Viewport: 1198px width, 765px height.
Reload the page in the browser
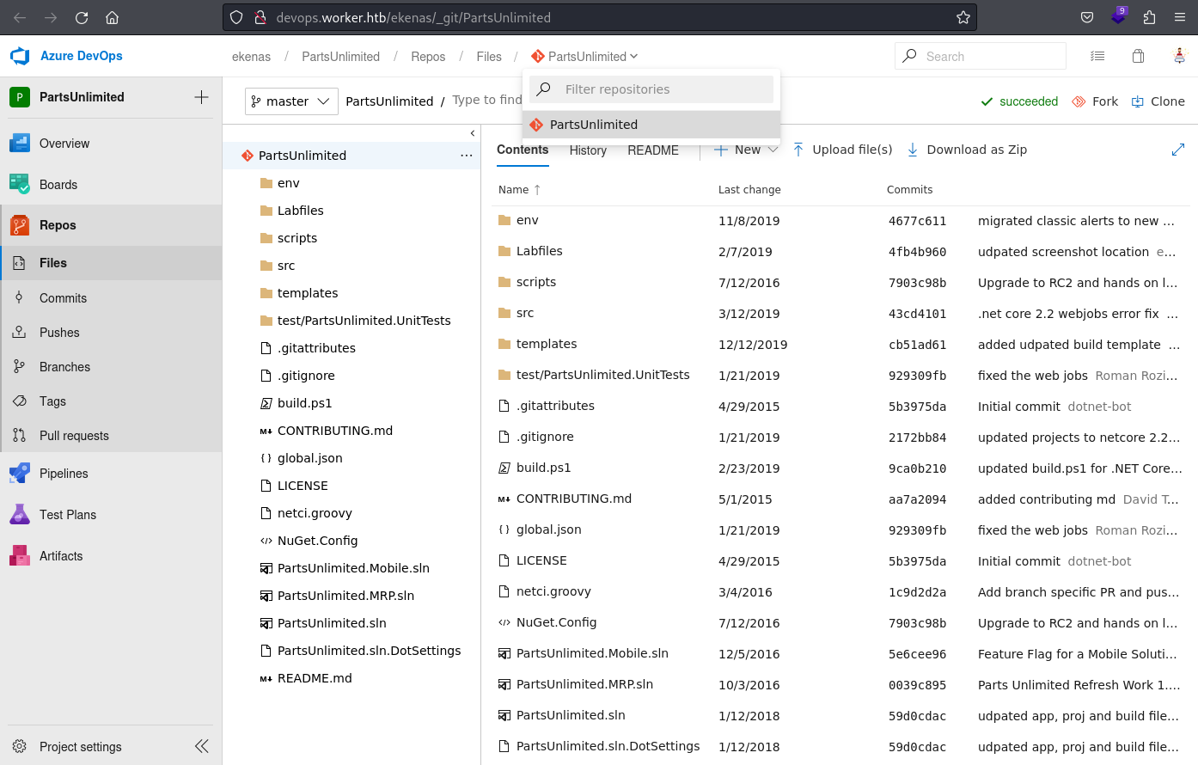tap(82, 17)
